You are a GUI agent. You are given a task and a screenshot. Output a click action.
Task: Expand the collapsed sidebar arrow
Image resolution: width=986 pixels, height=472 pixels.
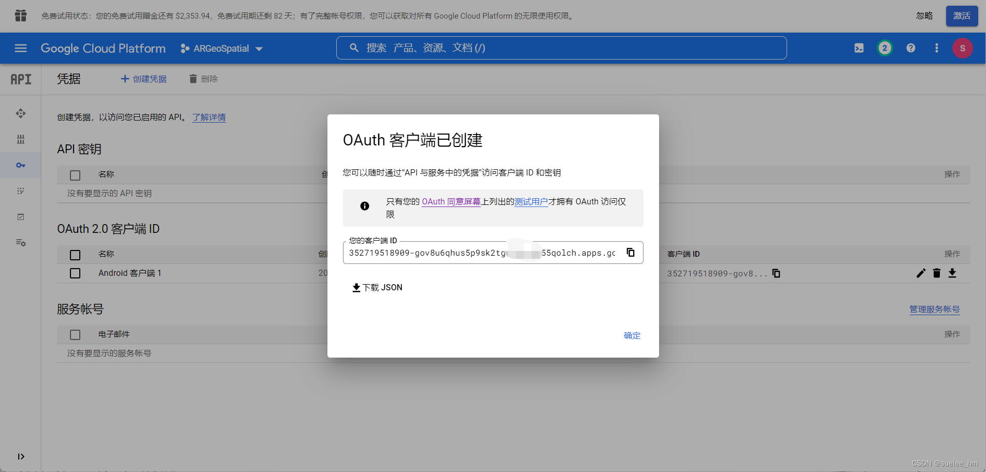(x=21, y=456)
